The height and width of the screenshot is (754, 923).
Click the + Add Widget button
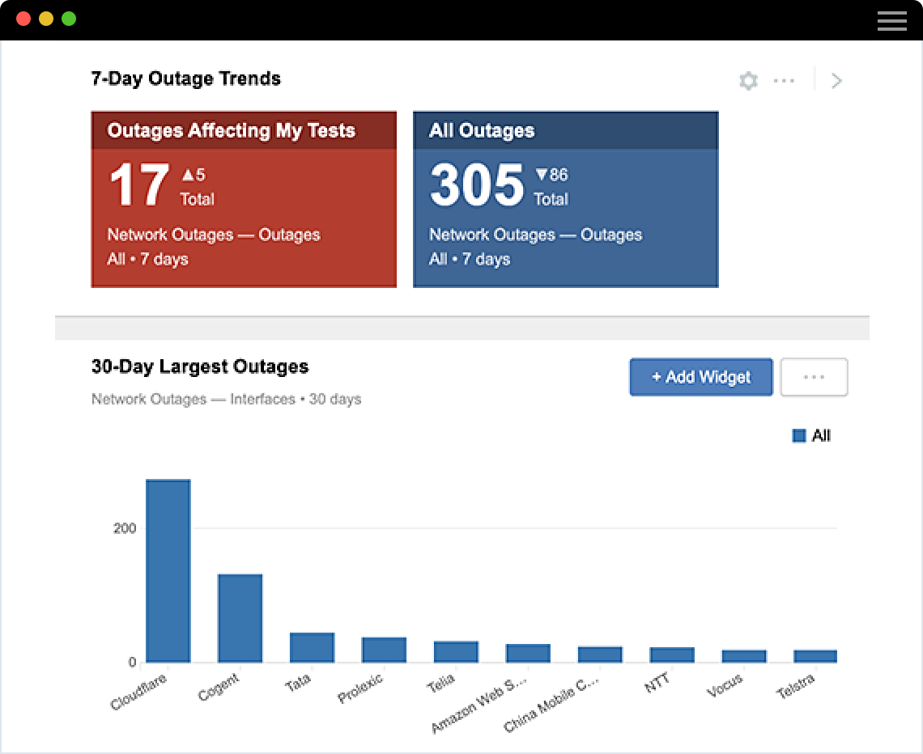[x=701, y=377]
